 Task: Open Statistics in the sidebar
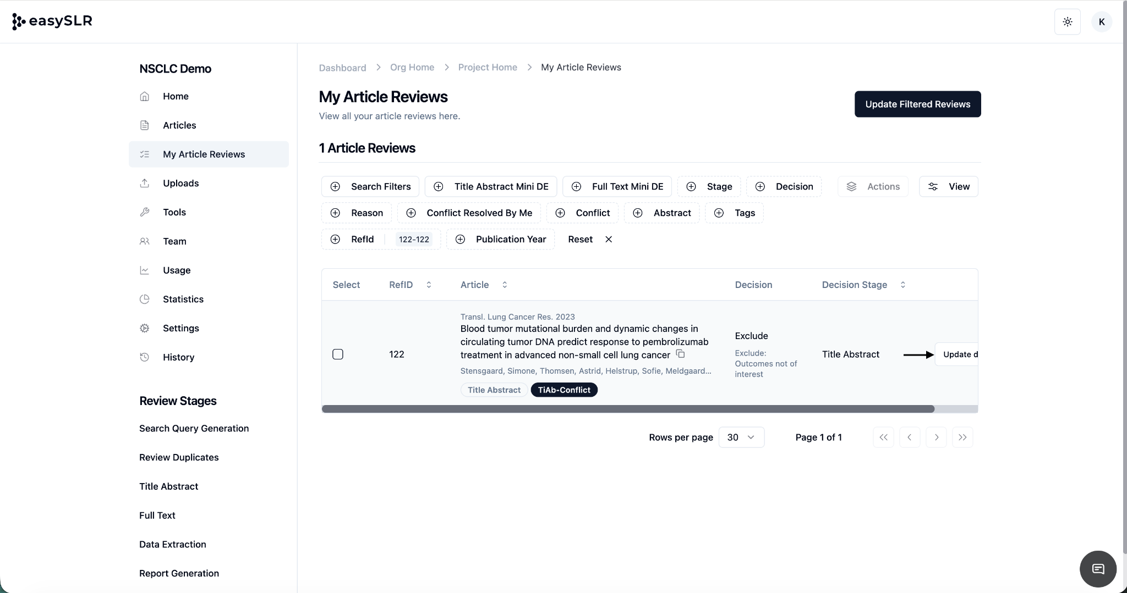tap(183, 299)
